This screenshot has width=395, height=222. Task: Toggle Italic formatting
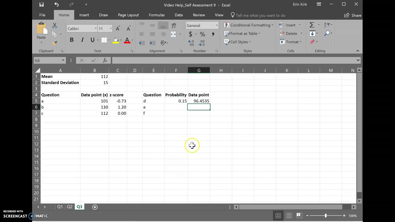82,40
